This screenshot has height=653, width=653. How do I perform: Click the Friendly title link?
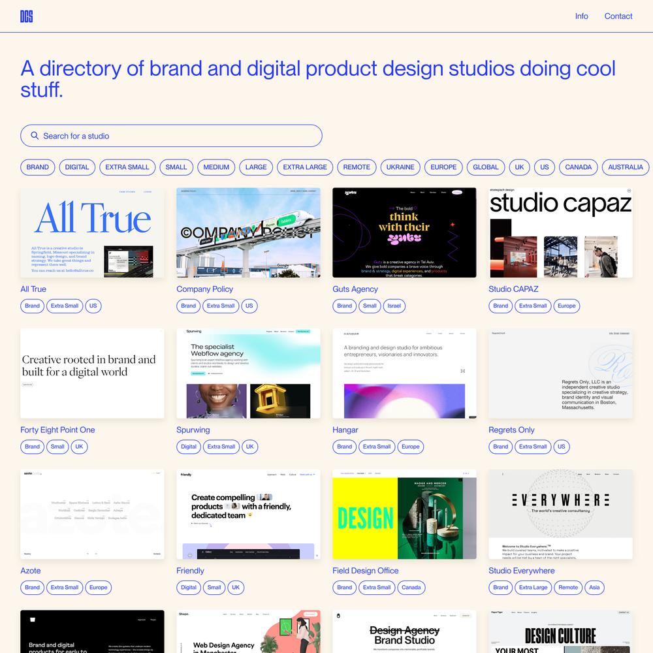pyautogui.click(x=190, y=571)
